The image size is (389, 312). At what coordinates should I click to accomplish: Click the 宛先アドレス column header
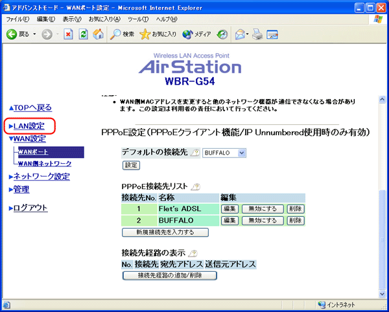click(x=182, y=265)
